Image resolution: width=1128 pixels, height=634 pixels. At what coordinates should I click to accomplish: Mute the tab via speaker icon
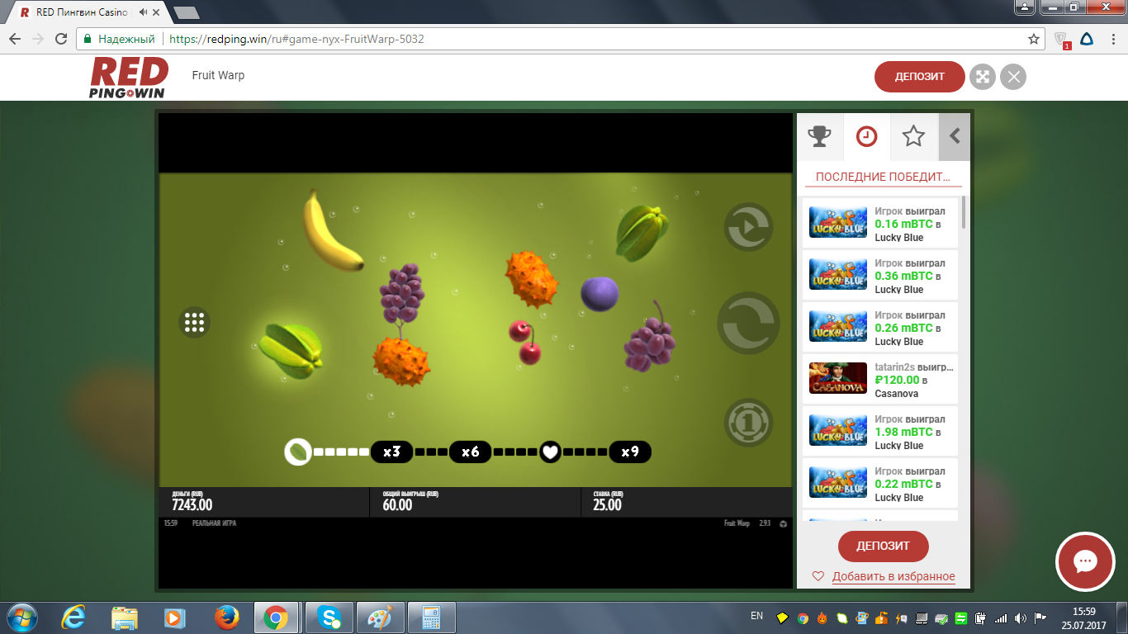click(x=145, y=12)
